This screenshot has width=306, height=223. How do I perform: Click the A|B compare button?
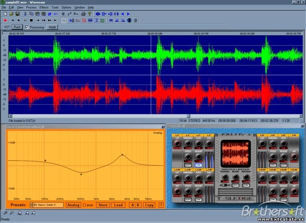coord(135,205)
